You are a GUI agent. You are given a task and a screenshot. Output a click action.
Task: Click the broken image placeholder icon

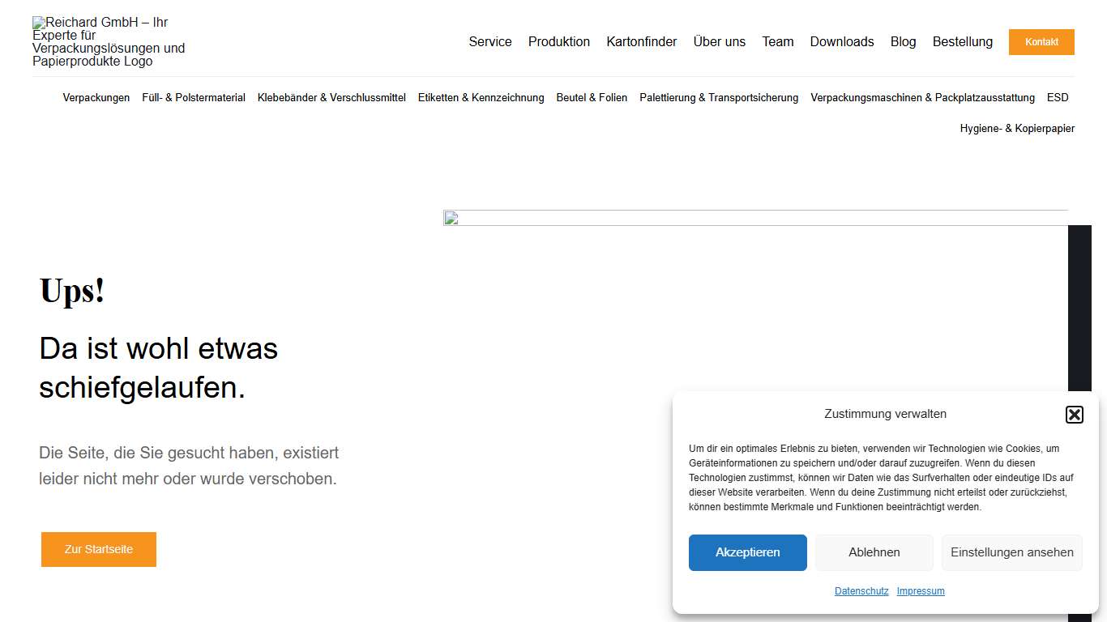(451, 218)
